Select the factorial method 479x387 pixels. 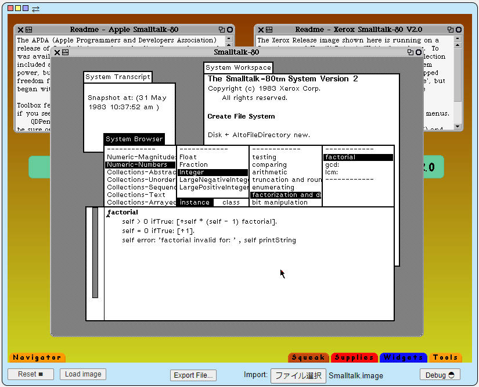coord(358,157)
